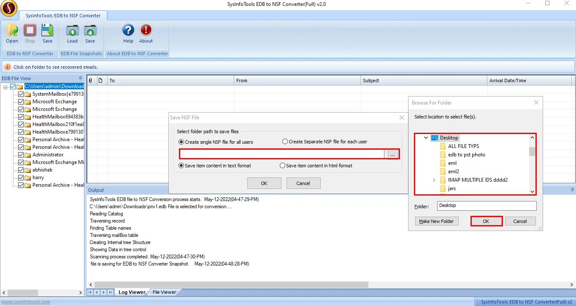Click the EDB File View horizontal scrollbar thumb
The height and width of the screenshot is (306, 576).
point(23,293)
